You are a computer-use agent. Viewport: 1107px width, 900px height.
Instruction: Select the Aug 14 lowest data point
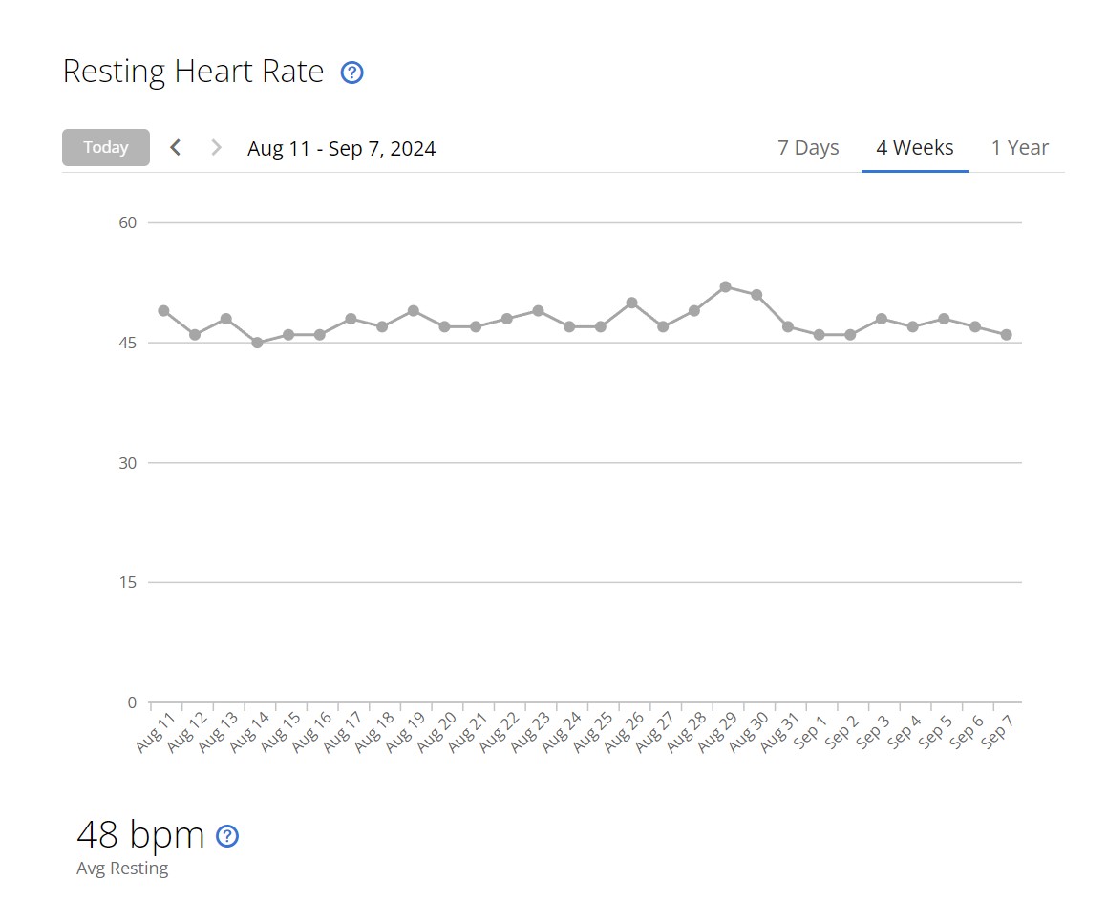point(257,343)
